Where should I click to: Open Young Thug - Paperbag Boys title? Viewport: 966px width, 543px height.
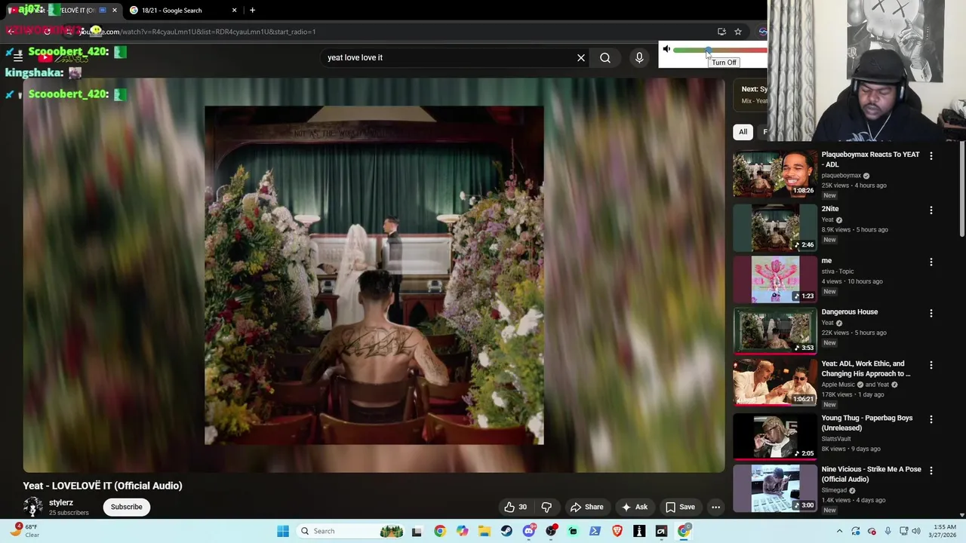[x=867, y=423]
